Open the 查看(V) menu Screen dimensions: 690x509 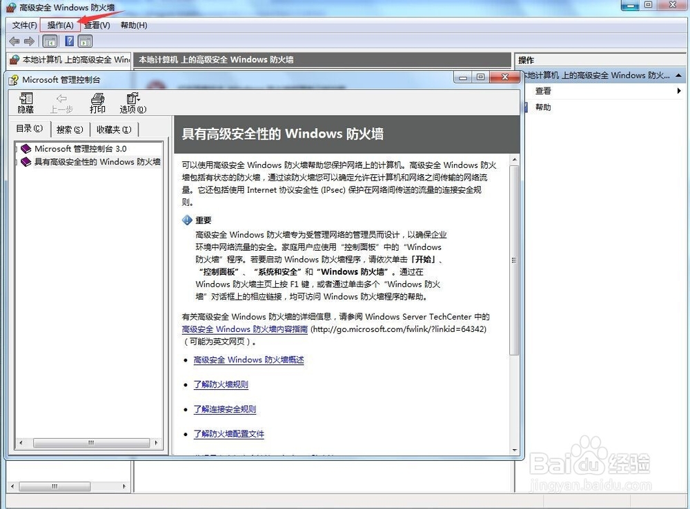[97, 25]
